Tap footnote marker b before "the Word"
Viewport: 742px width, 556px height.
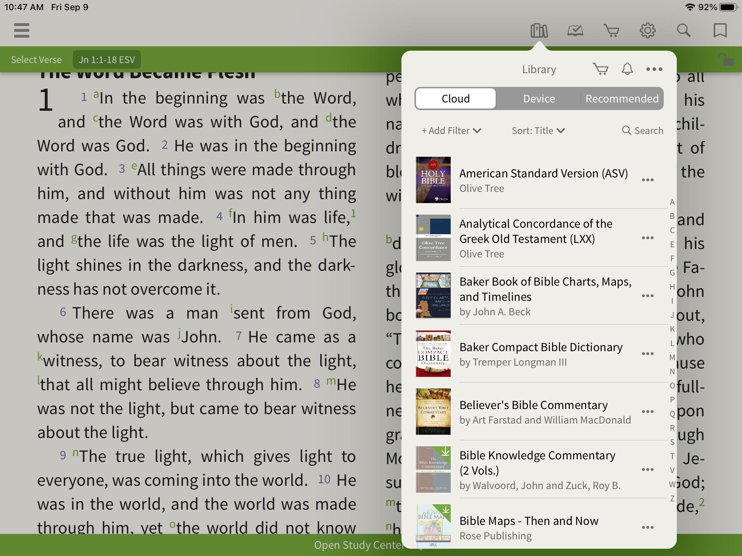pos(277,94)
